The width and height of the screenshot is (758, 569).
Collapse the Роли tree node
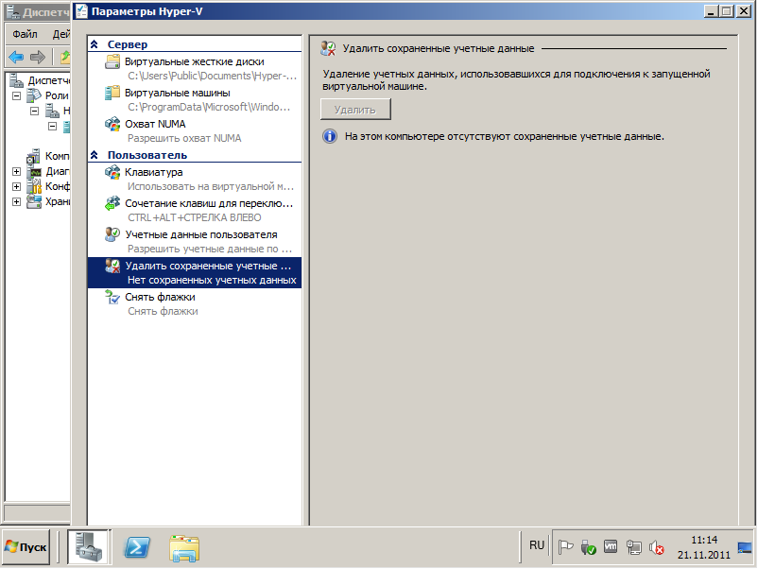(16, 95)
